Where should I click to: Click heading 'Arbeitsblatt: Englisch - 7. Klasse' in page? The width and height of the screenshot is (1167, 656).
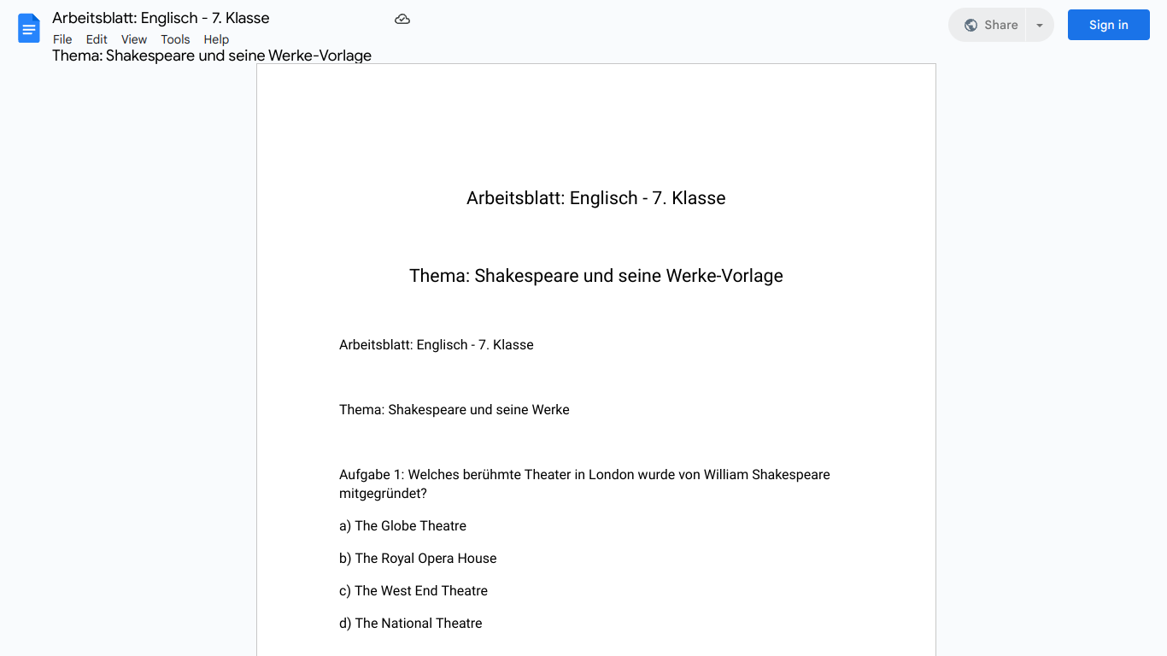click(596, 198)
